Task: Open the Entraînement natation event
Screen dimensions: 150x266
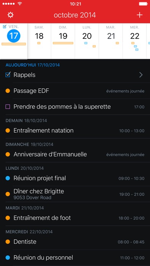Action: (x=75, y=131)
